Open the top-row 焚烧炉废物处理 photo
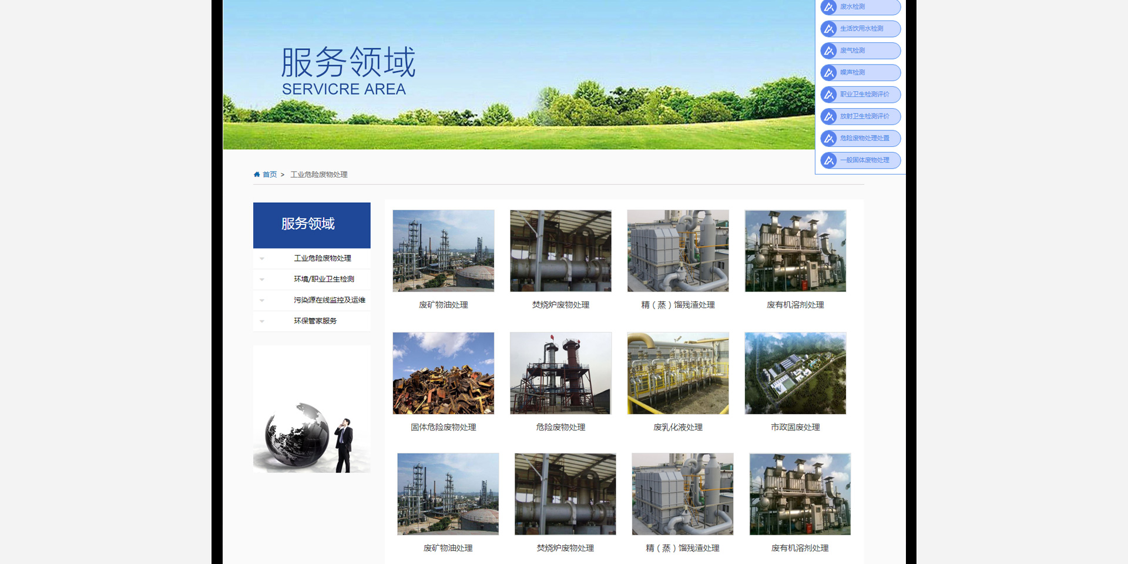Screen dimensions: 1128x564 pos(560,251)
